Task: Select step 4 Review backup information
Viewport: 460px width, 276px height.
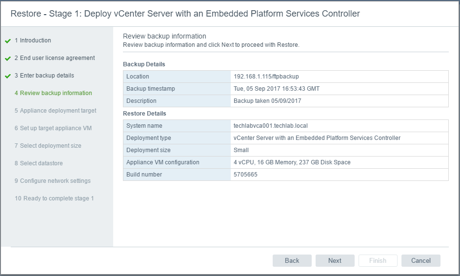Action: coord(53,93)
